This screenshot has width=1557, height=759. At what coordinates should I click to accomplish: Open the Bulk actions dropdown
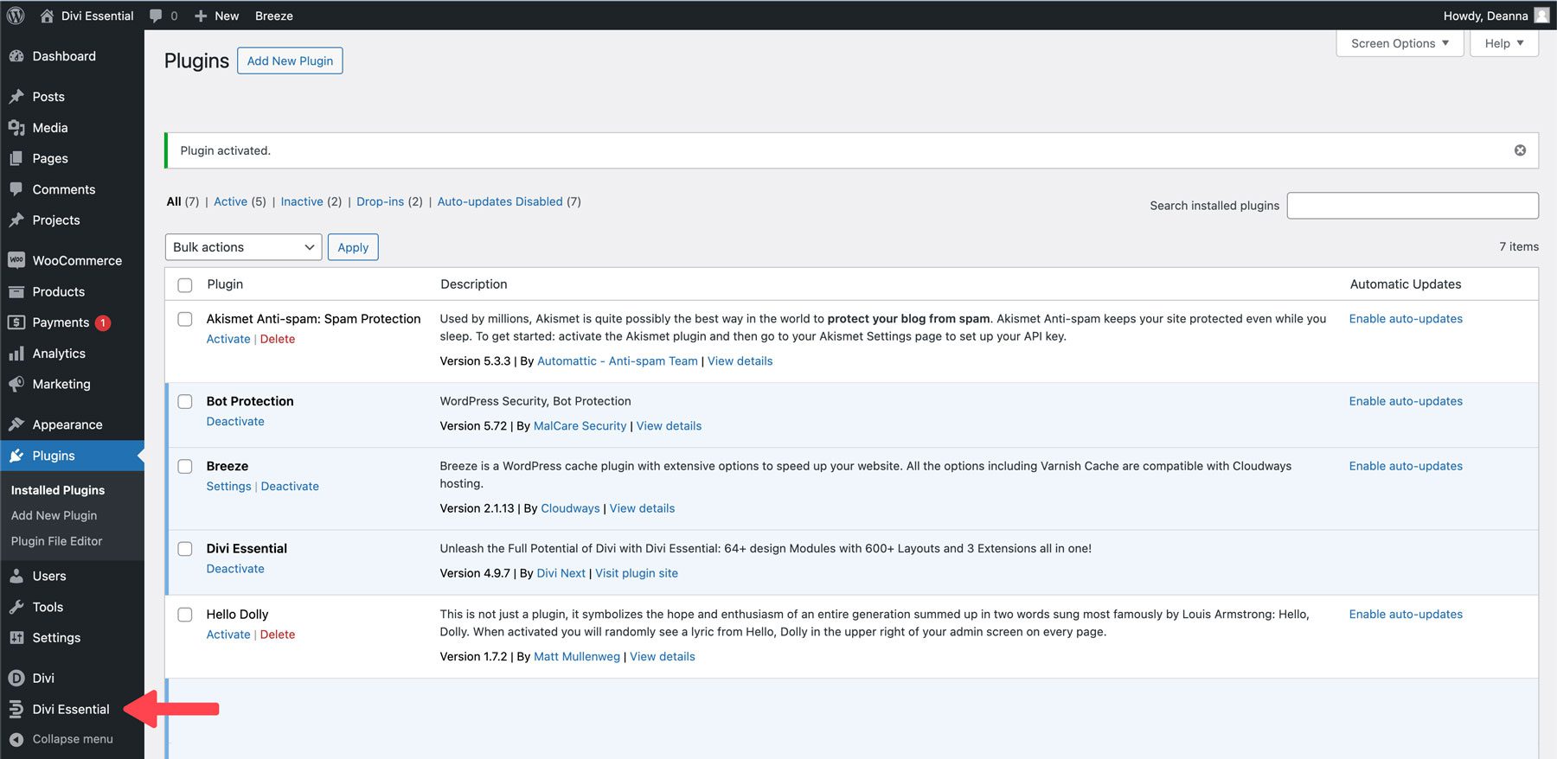coord(243,247)
